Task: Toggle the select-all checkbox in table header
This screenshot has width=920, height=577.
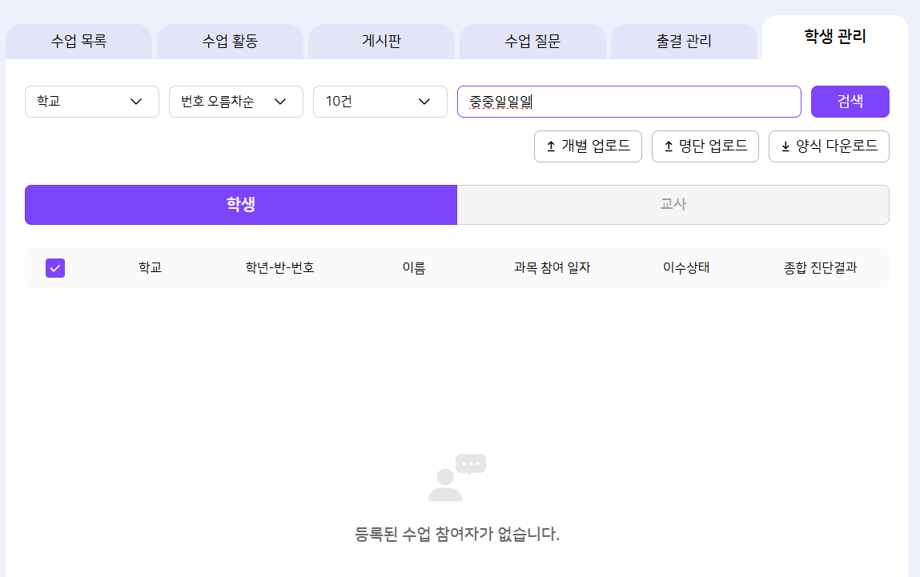Action: (55, 268)
